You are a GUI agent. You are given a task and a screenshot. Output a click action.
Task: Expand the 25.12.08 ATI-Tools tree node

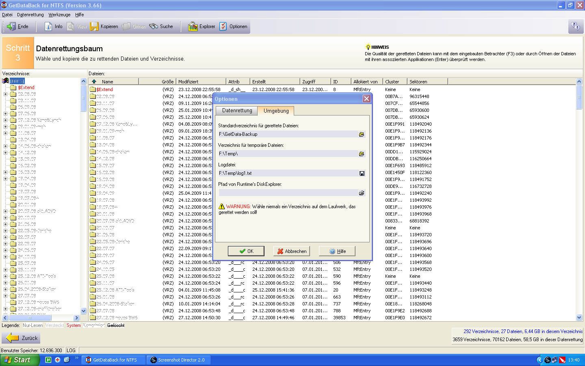click(6, 276)
